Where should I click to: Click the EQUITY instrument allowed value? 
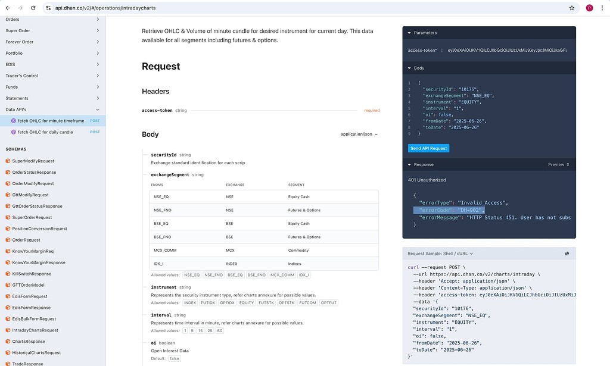pos(246,303)
